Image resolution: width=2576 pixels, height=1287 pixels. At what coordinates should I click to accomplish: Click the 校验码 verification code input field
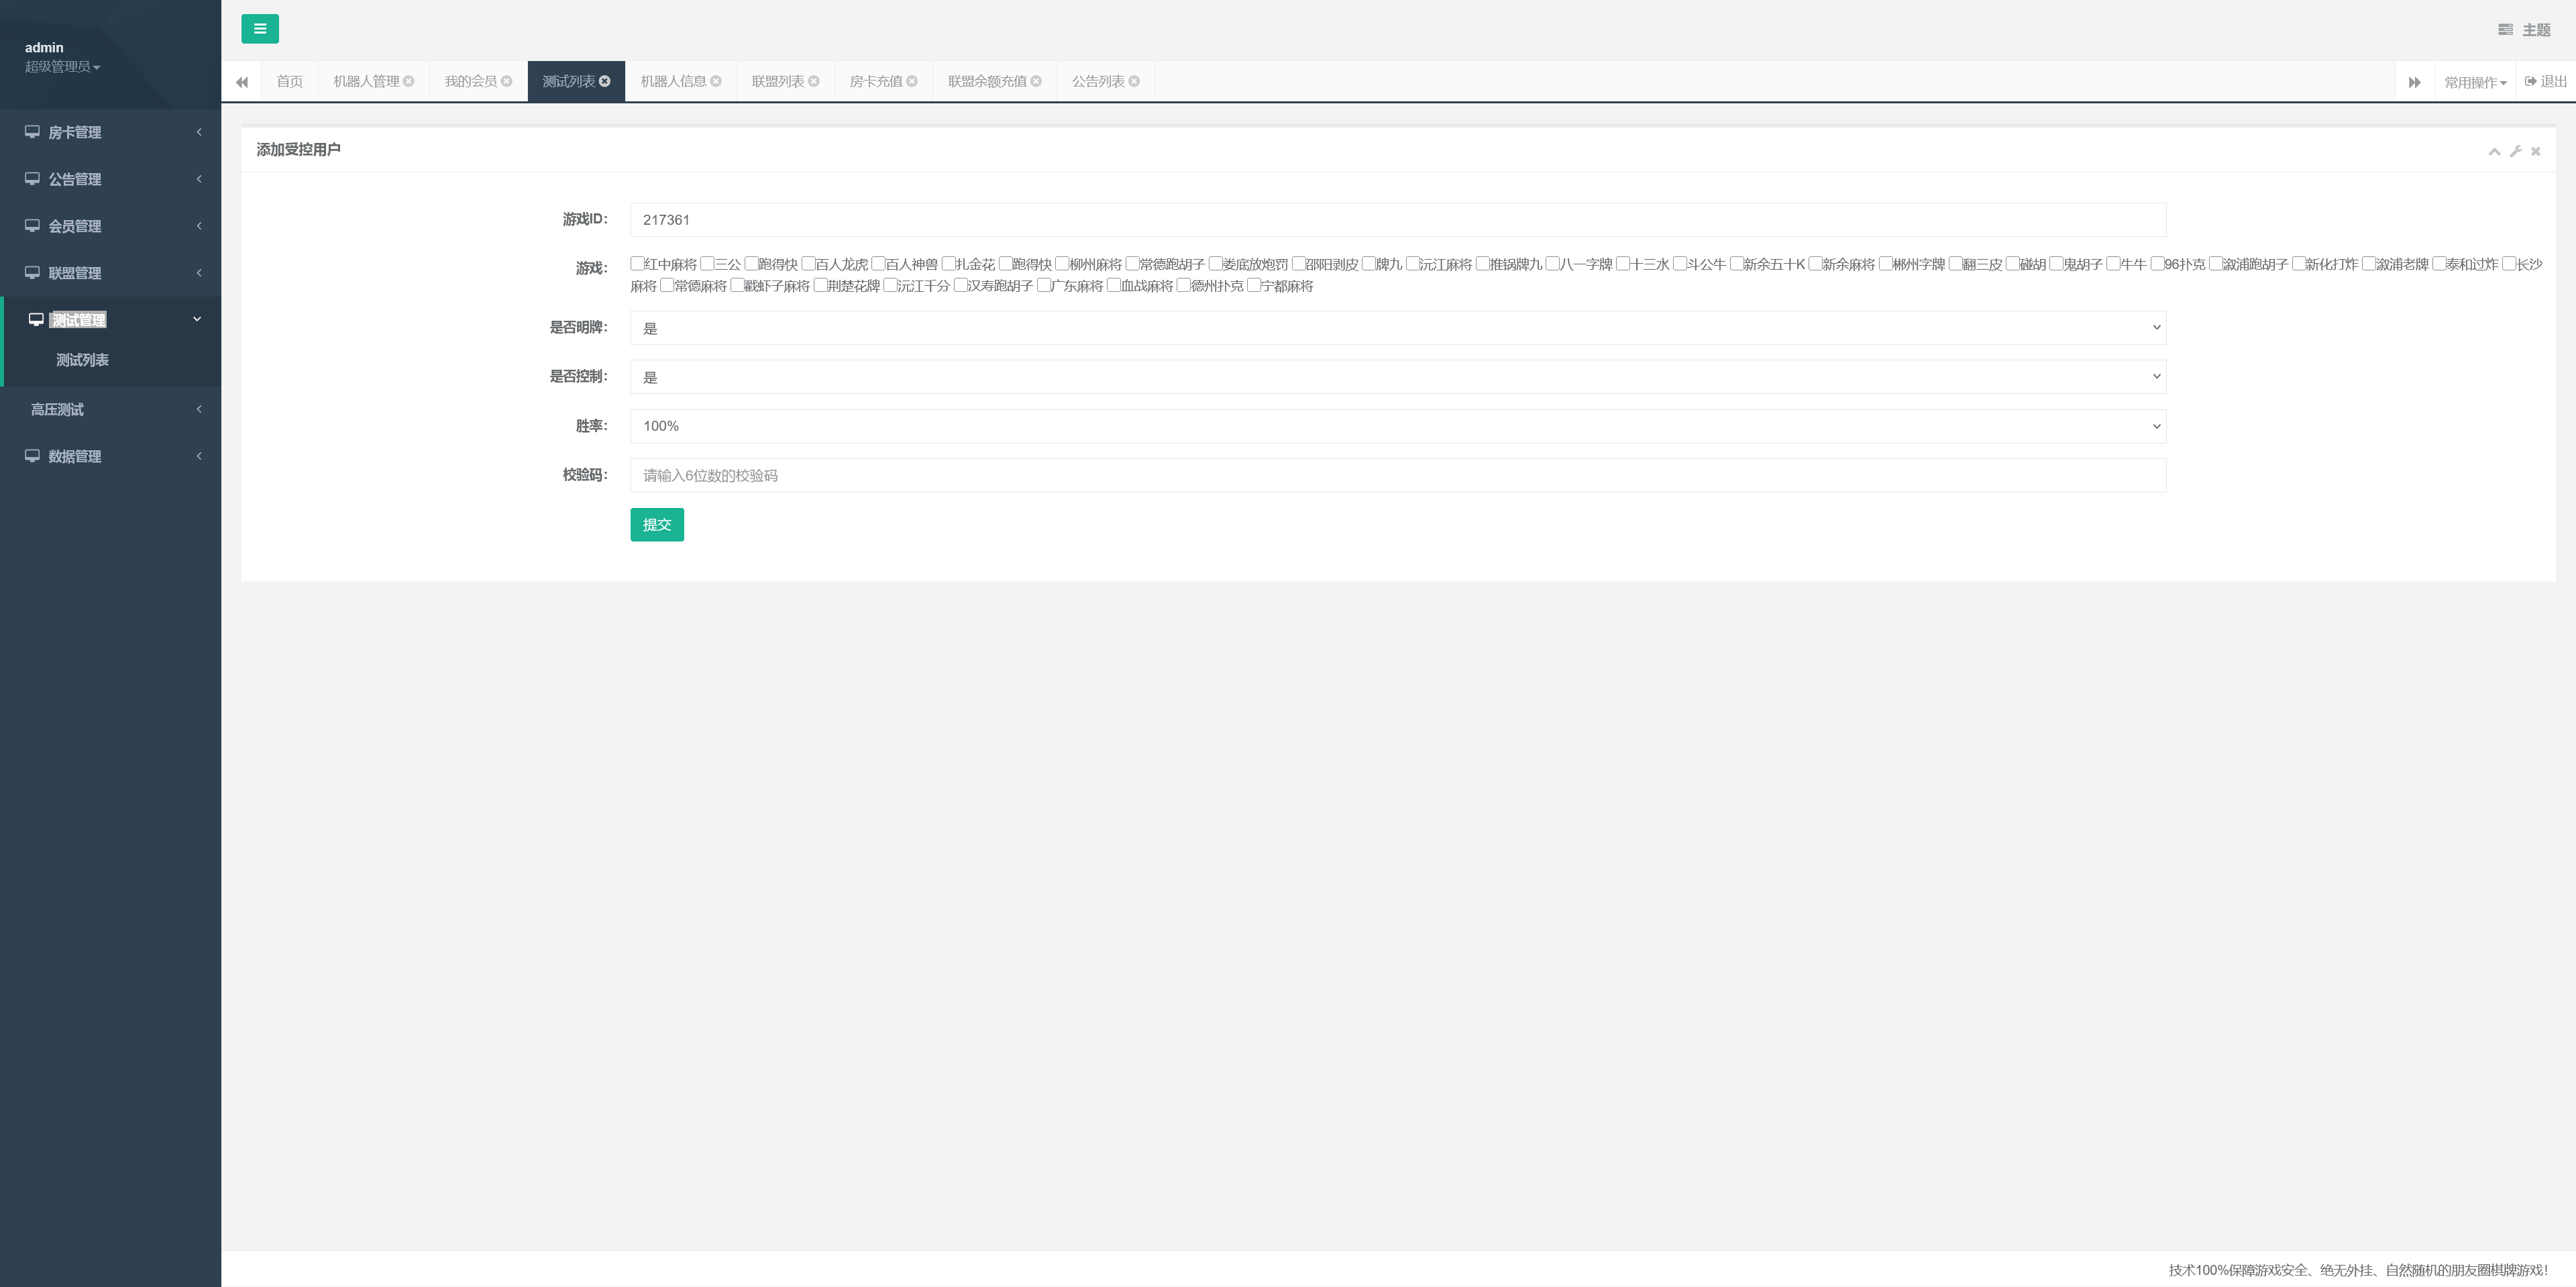[1397, 476]
